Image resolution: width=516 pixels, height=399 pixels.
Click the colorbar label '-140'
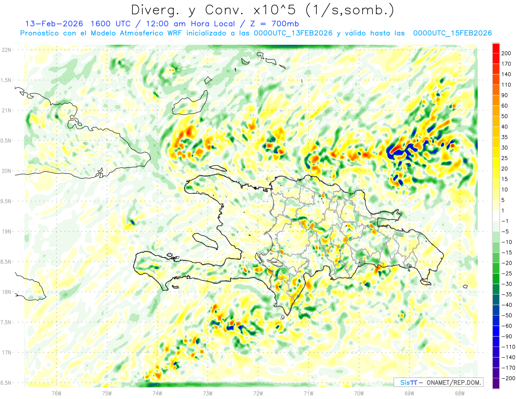[x=508, y=357]
